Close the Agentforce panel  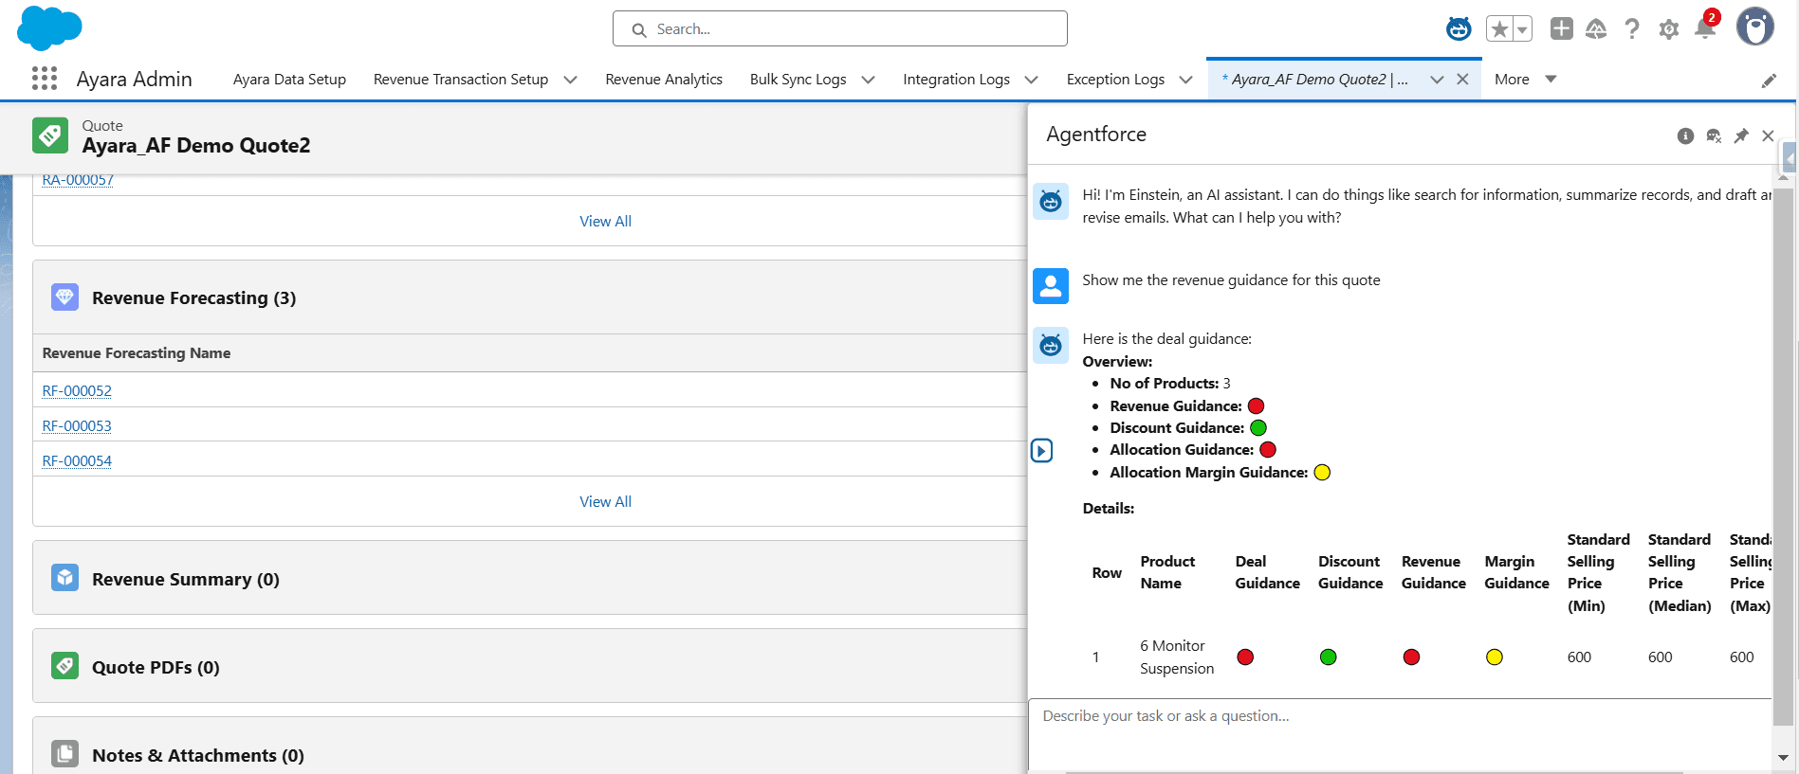[1768, 135]
